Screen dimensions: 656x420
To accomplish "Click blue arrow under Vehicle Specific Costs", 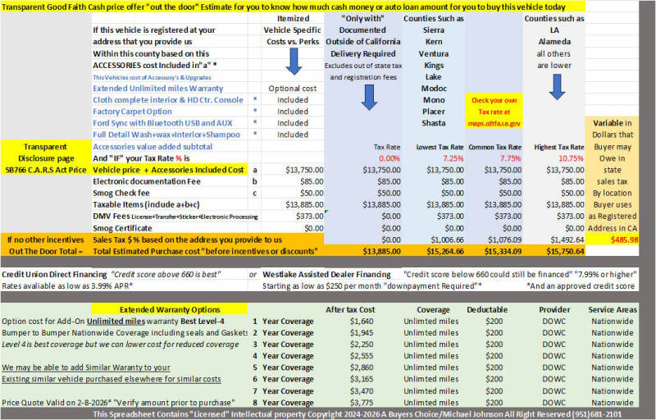I will (294, 62).
